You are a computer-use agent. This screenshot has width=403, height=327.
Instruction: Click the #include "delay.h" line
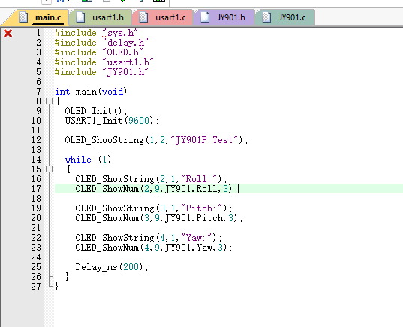click(x=101, y=43)
